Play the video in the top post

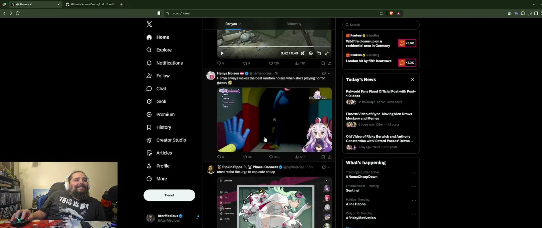[222, 53]
